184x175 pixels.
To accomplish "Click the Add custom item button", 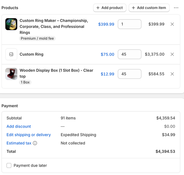I will point(149,8).
